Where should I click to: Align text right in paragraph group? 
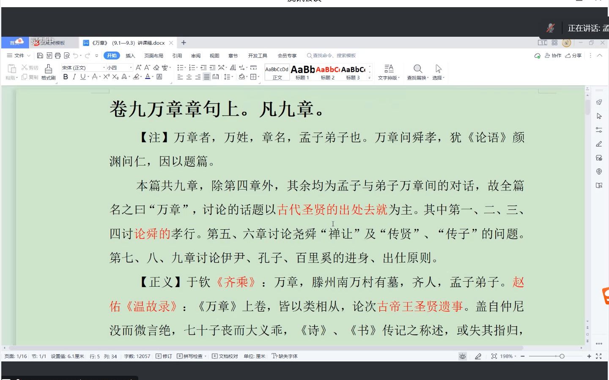coord(198,77)
